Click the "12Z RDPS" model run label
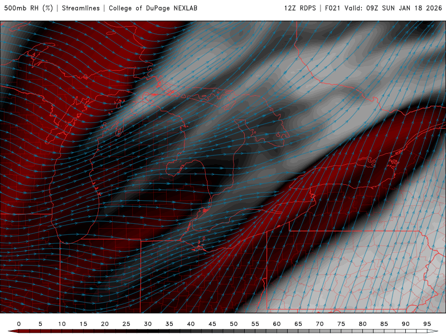This screenshot has width=446, height=334. 300,8
